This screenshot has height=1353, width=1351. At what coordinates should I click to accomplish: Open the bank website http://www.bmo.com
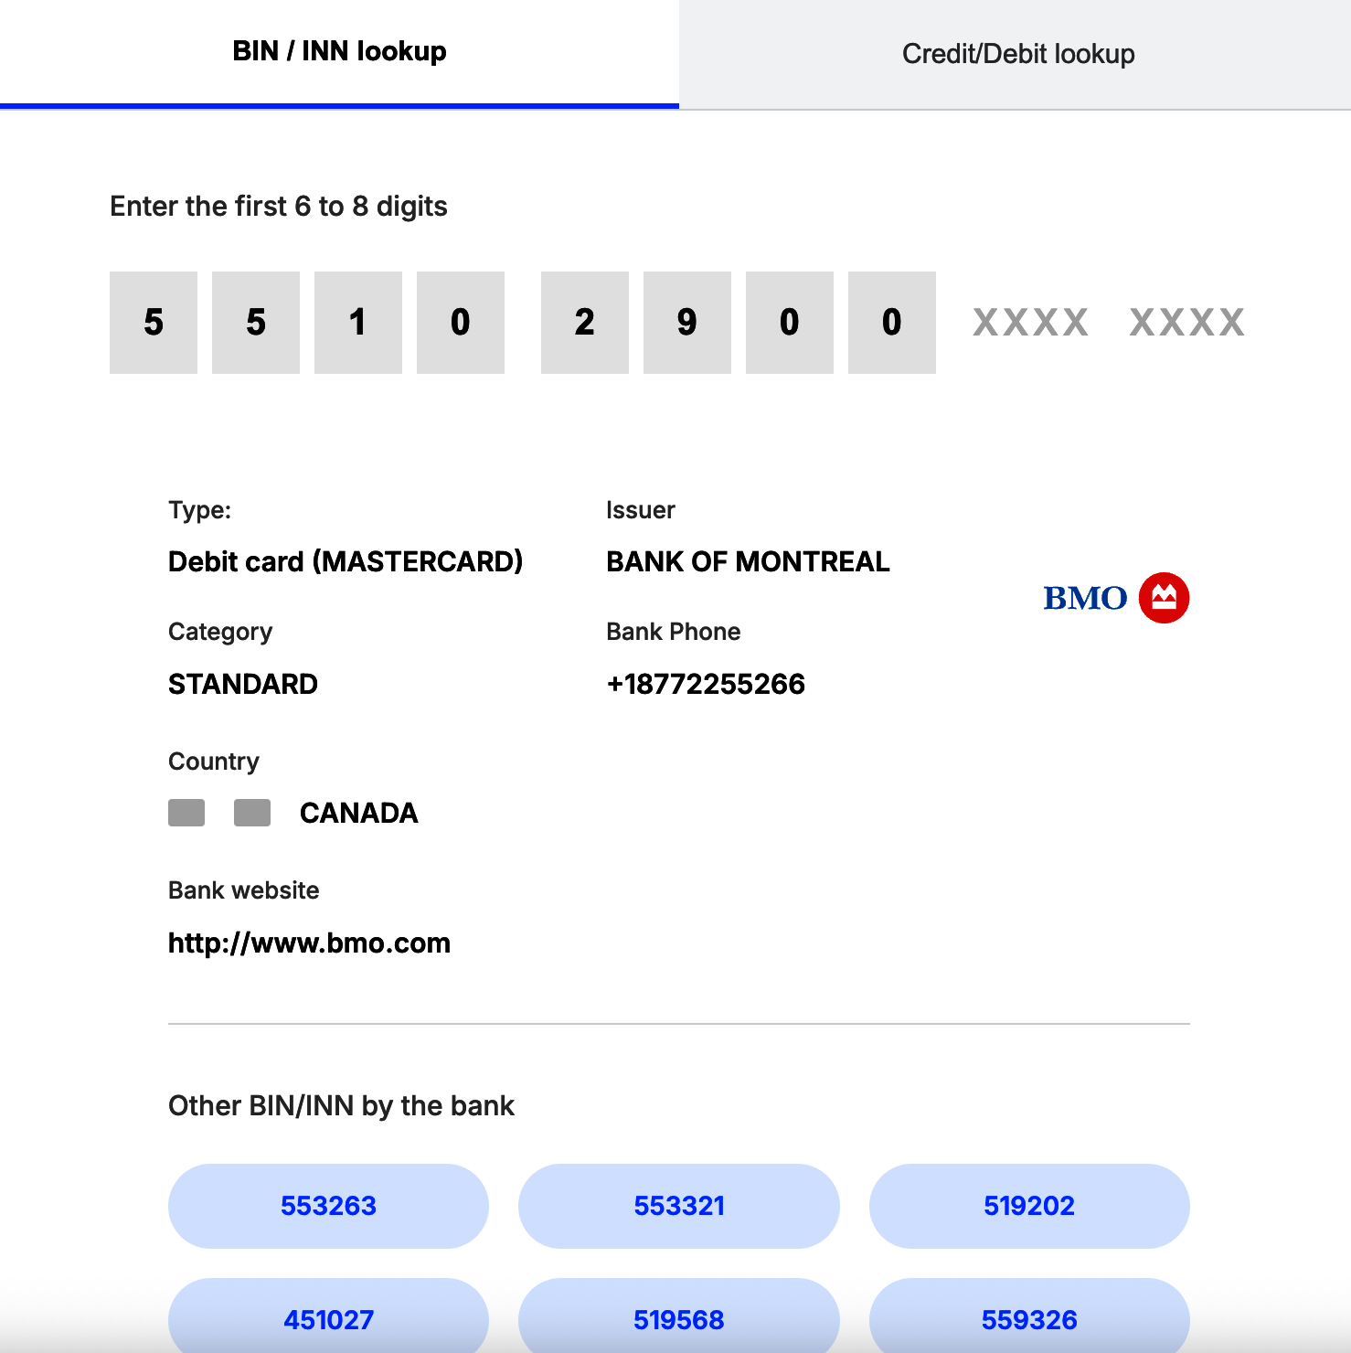(x=308, y=943)
